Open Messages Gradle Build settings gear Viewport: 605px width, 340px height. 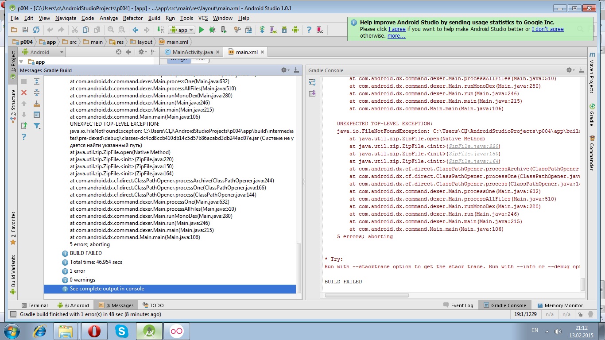tap(286, 70)
